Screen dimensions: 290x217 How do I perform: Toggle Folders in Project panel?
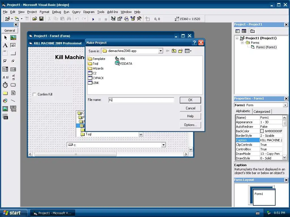[252, 31]
